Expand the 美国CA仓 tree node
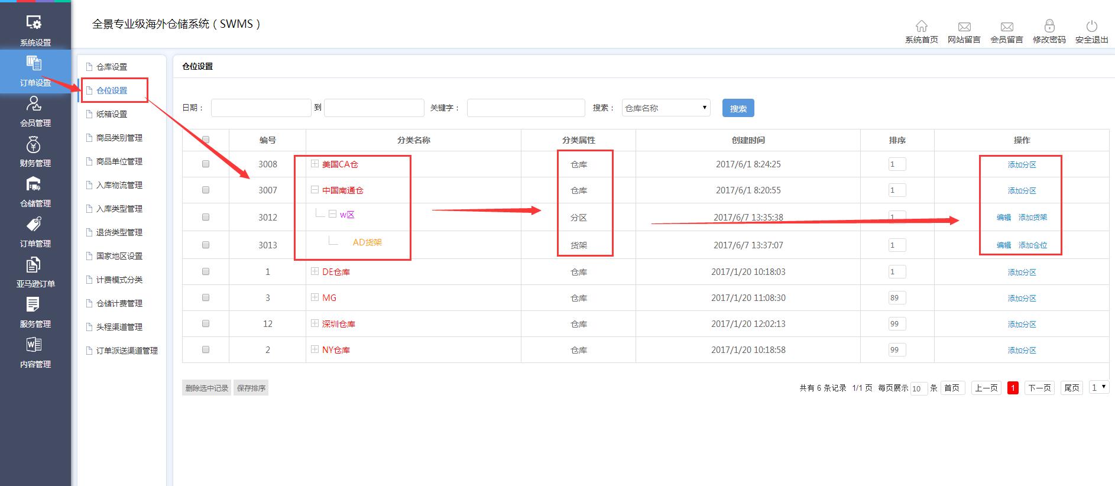This screenshot has height=486, width=1115. (315, 164)
